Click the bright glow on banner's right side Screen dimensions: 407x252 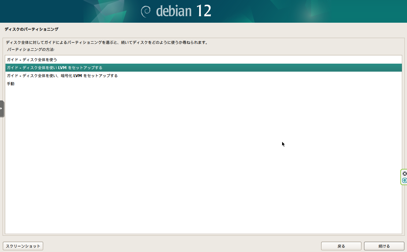(311, 13)
